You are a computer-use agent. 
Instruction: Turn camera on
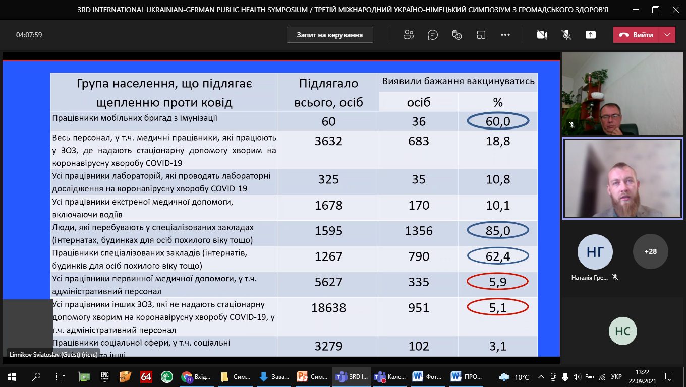[542, 35]
